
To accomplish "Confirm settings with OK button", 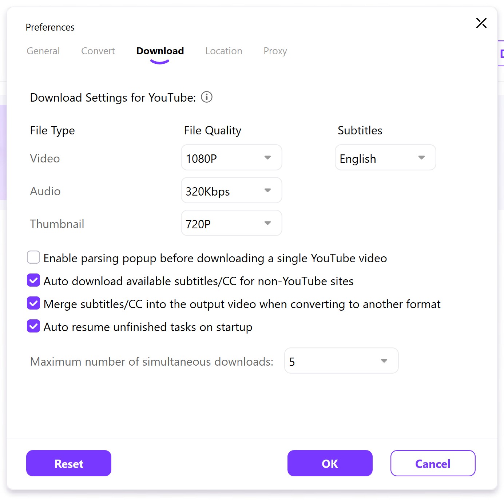I will (330, 463).
